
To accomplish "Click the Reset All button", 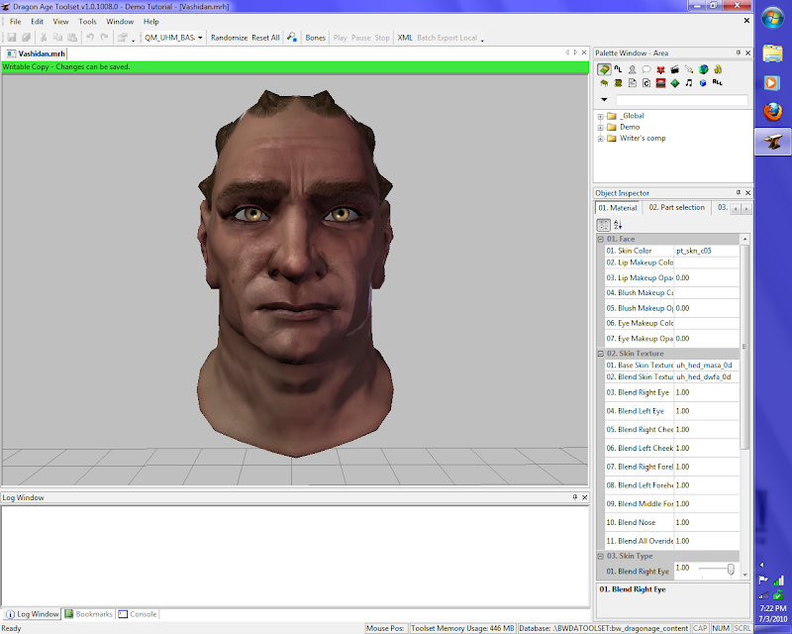I will point(265,38).
